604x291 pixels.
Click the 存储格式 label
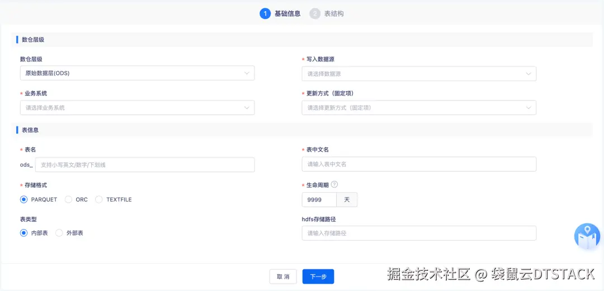pyautogui.click(x=36, y=185)
